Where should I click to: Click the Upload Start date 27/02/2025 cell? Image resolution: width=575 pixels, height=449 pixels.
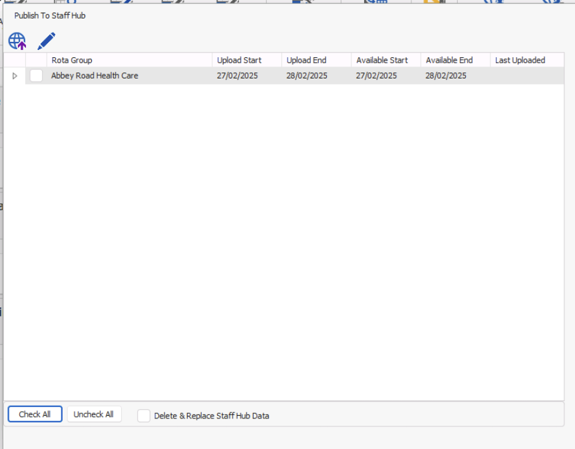[x=246, y=76]
